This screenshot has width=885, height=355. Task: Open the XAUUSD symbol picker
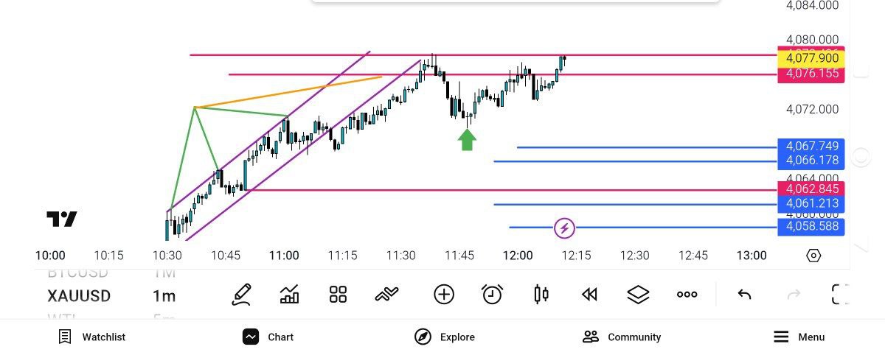point(79,296)
